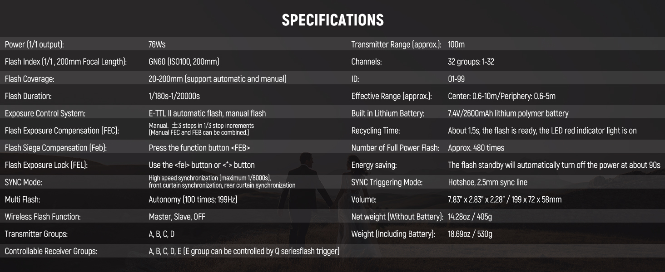Viewport: 665px width, 272px height.
Task: Click the Master, Slave, OFF value
Action: click(177, 217)
